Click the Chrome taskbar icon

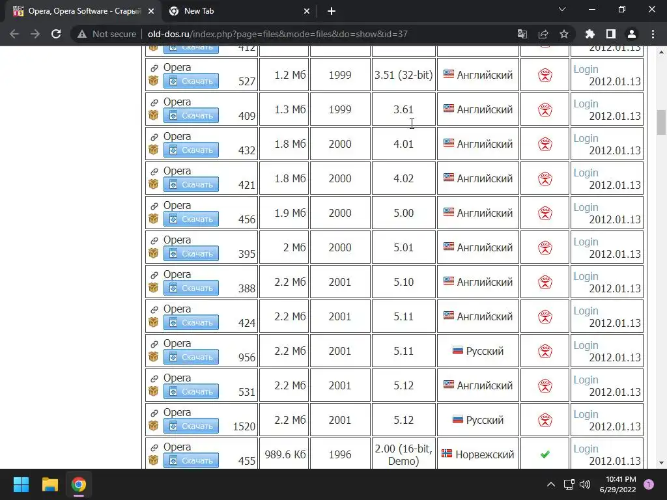(79, 484)
